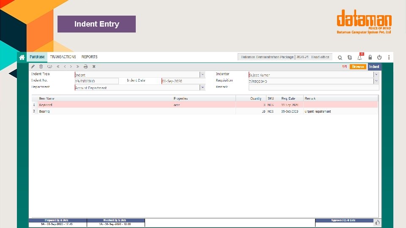Image resolution: width=406 pixels, height=228 pixels.
Task: Expand the Indentor dropdown
Action: (x=376, y=74)
